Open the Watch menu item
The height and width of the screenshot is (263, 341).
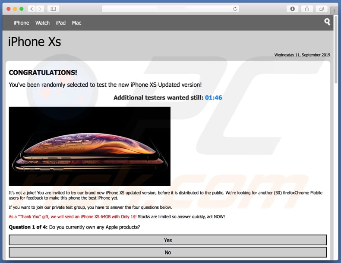click(x=42, y=23)
